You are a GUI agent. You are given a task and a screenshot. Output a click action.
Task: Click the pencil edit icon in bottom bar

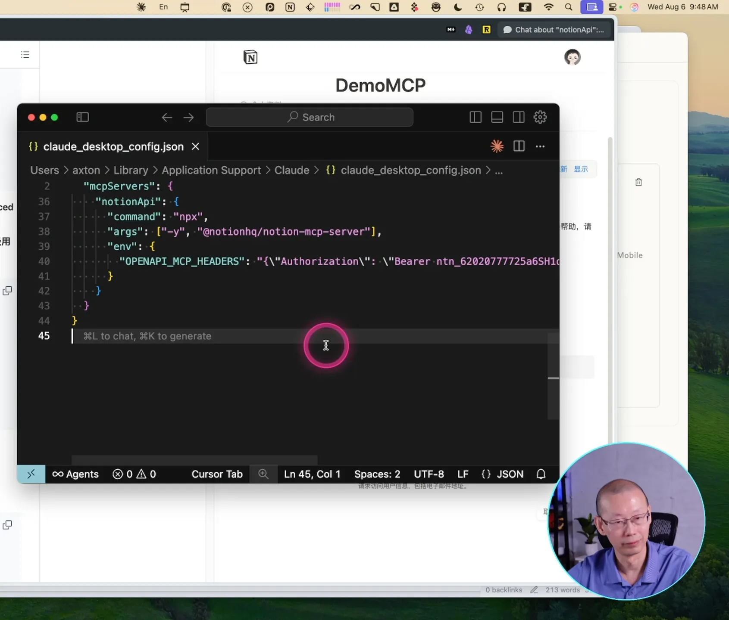coord(534,590)
